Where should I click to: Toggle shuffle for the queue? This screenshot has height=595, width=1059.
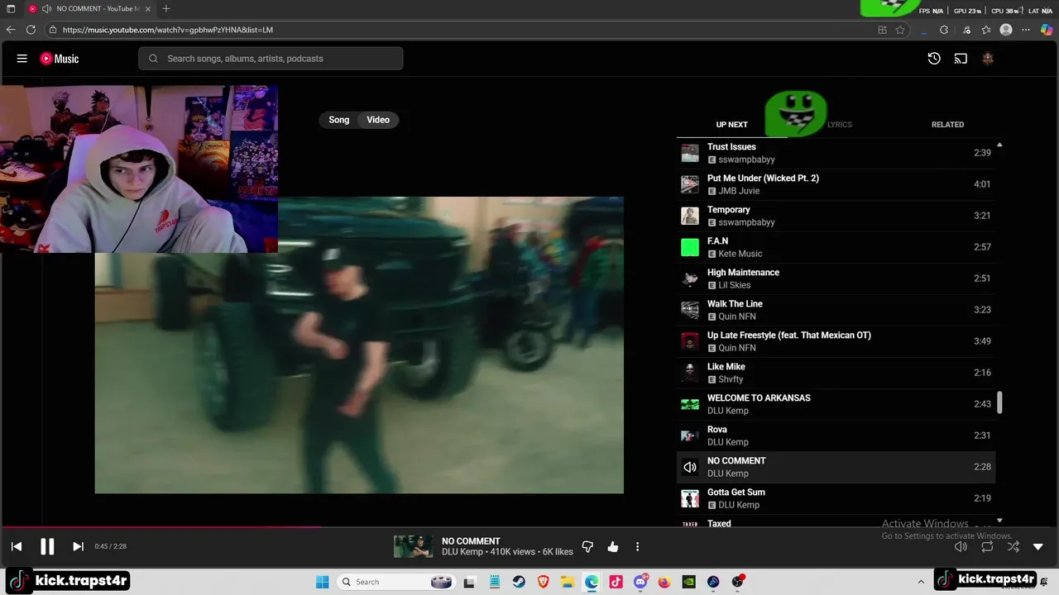[1013, 546]
